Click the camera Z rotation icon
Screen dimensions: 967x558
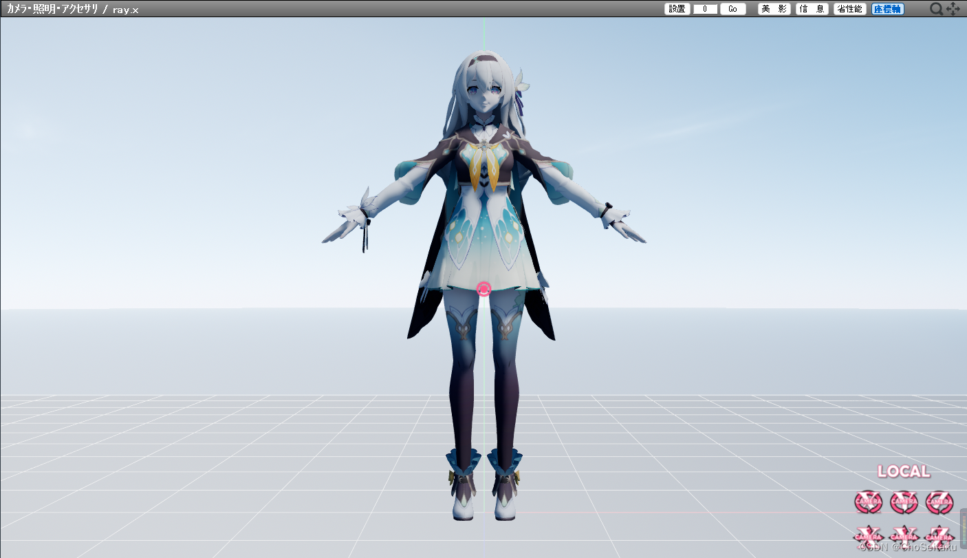pos(939,502)
